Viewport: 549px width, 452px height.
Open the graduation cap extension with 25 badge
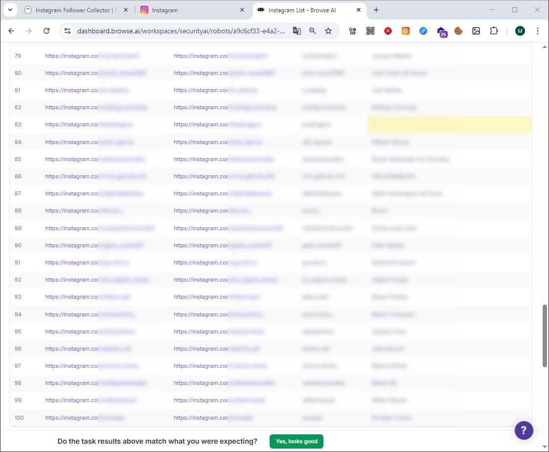(x=442, y=31)
